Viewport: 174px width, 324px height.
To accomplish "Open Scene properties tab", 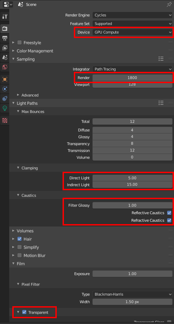I will tap(5, 57).
